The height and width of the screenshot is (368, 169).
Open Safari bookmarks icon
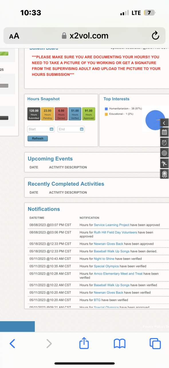coord(119,344)
